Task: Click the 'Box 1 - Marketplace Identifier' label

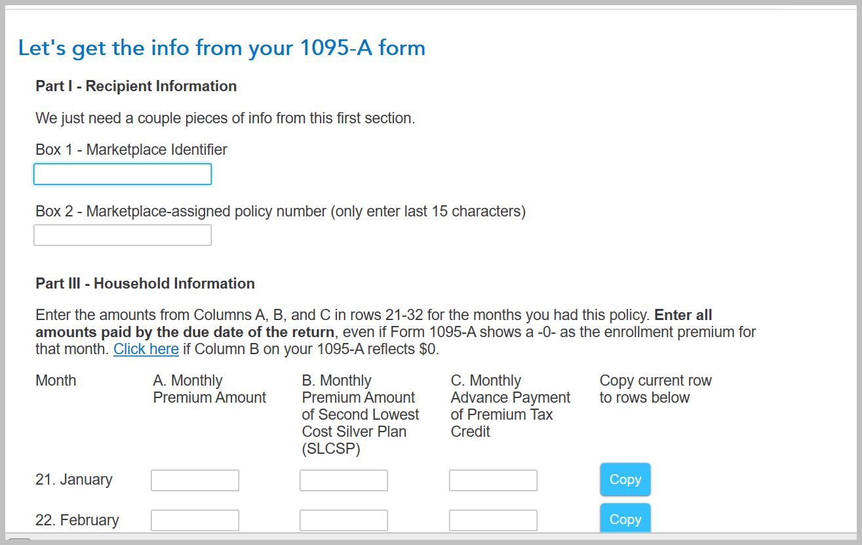Action: 131,150
